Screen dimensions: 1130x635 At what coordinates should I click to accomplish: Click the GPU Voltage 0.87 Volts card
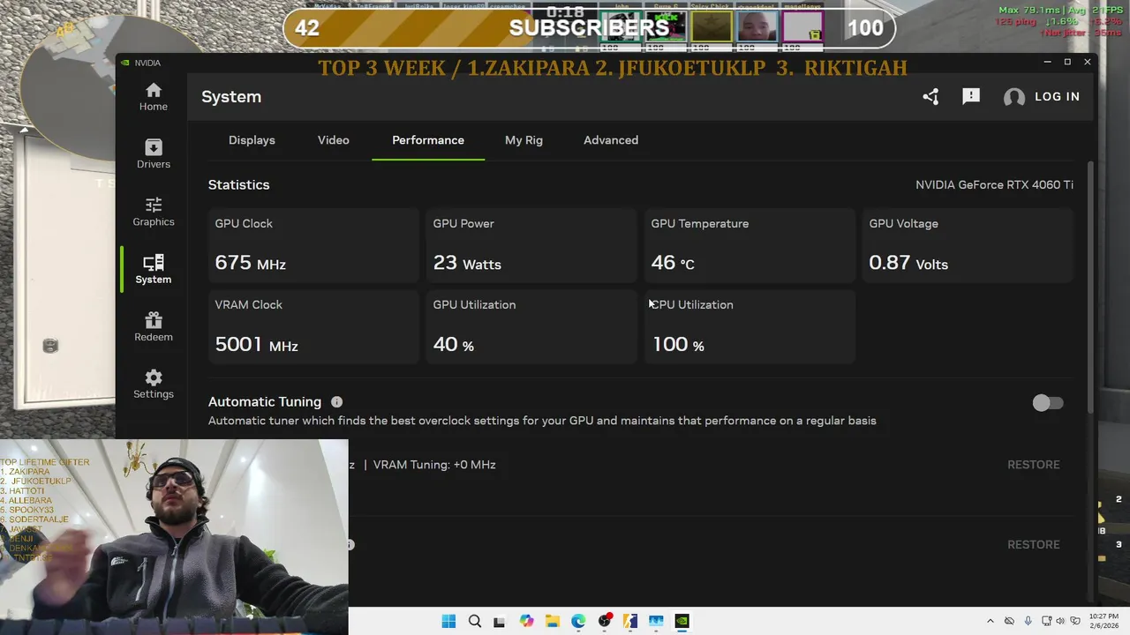(968, 245)
